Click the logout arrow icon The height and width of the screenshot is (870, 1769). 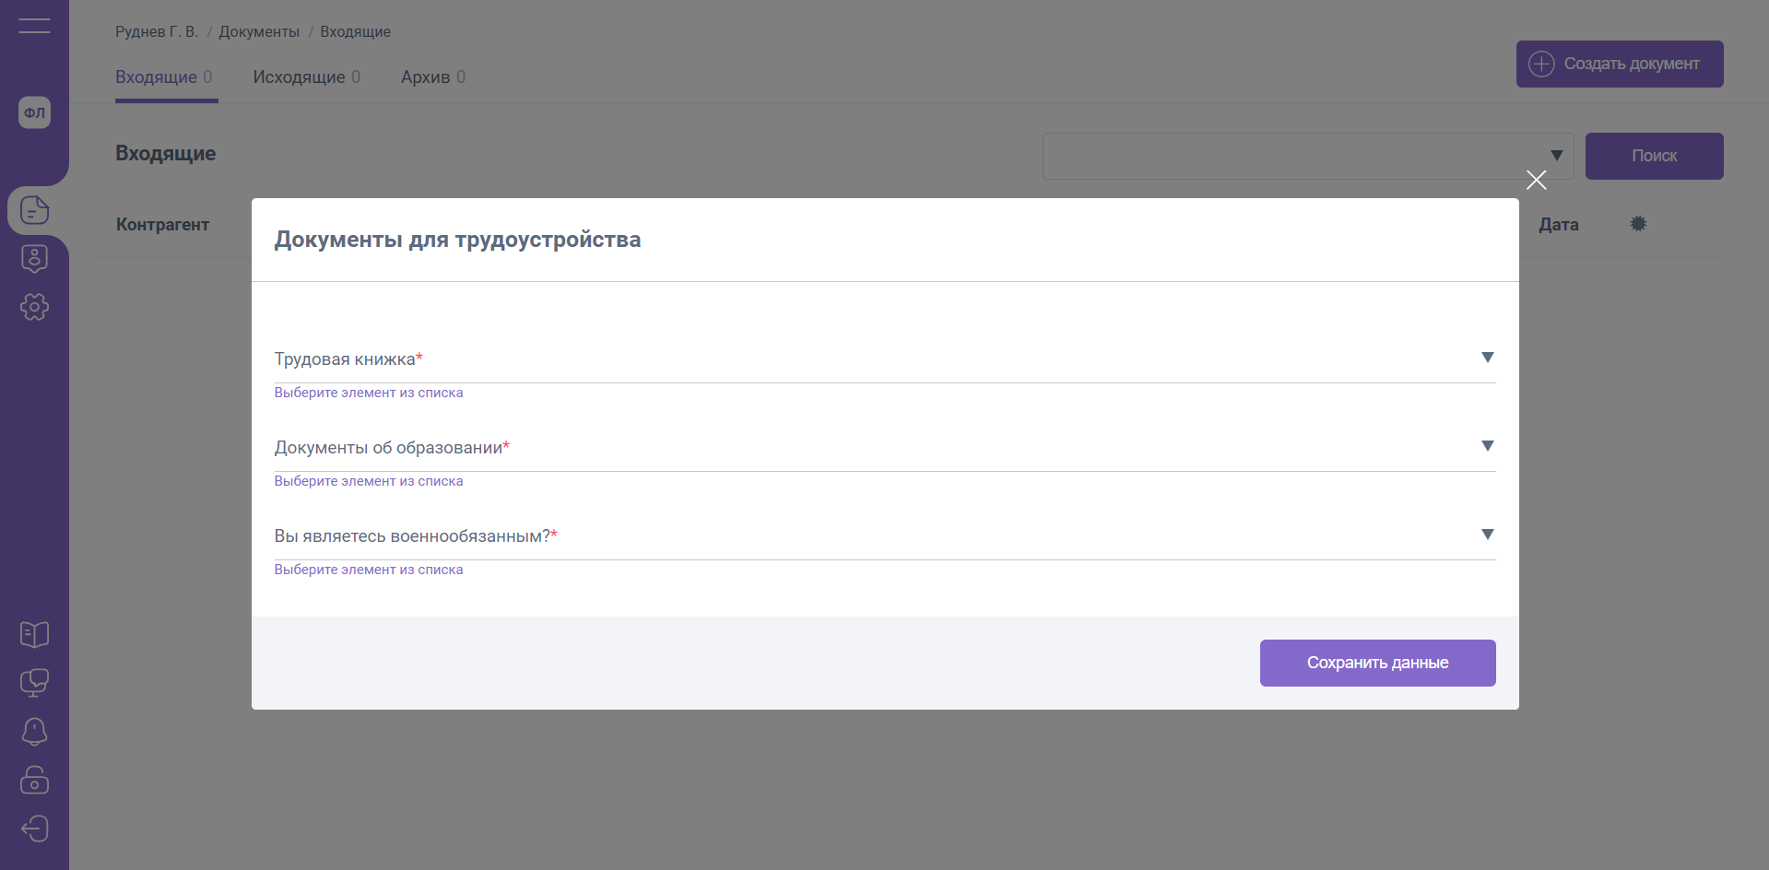[x=34, y=829]
